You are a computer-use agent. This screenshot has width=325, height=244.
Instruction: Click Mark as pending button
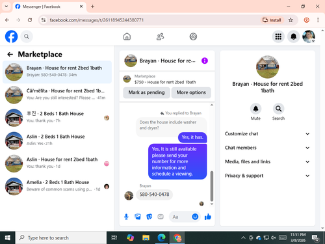146,92
